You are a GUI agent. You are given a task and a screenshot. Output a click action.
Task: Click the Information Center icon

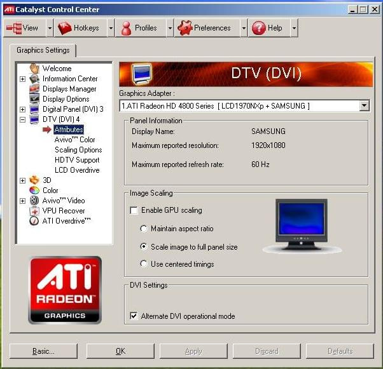[34, 79]
